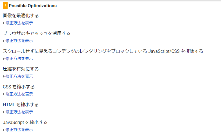Click the Possible Optimizations heading
Image resolution: width=221 pixels, height=139 pixels.
33,6
